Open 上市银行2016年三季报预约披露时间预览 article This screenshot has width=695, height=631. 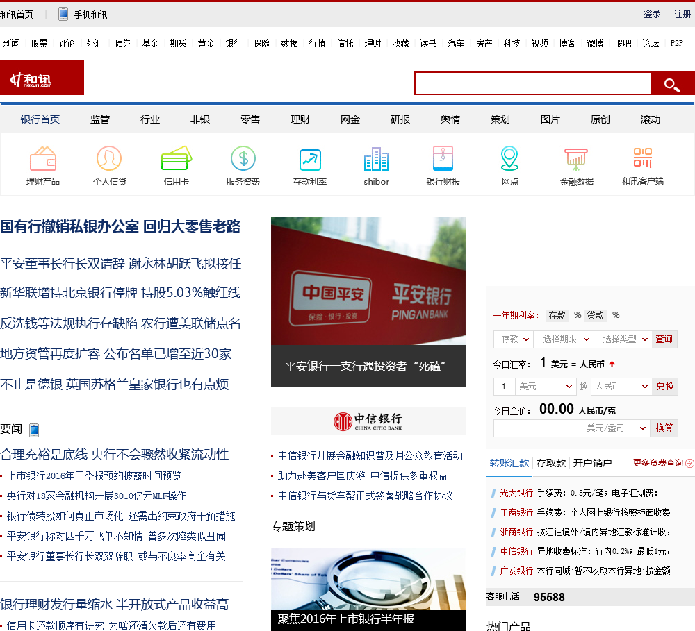tap(94, 476)
